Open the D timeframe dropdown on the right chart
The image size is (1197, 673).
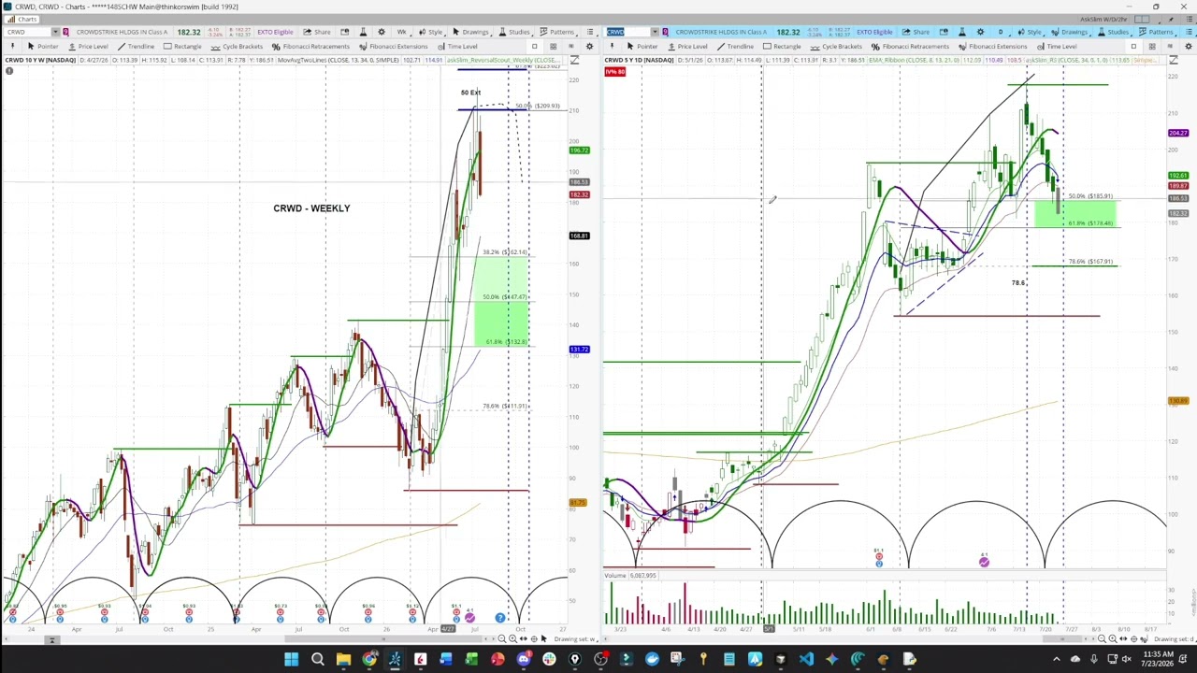point(1002,32)
